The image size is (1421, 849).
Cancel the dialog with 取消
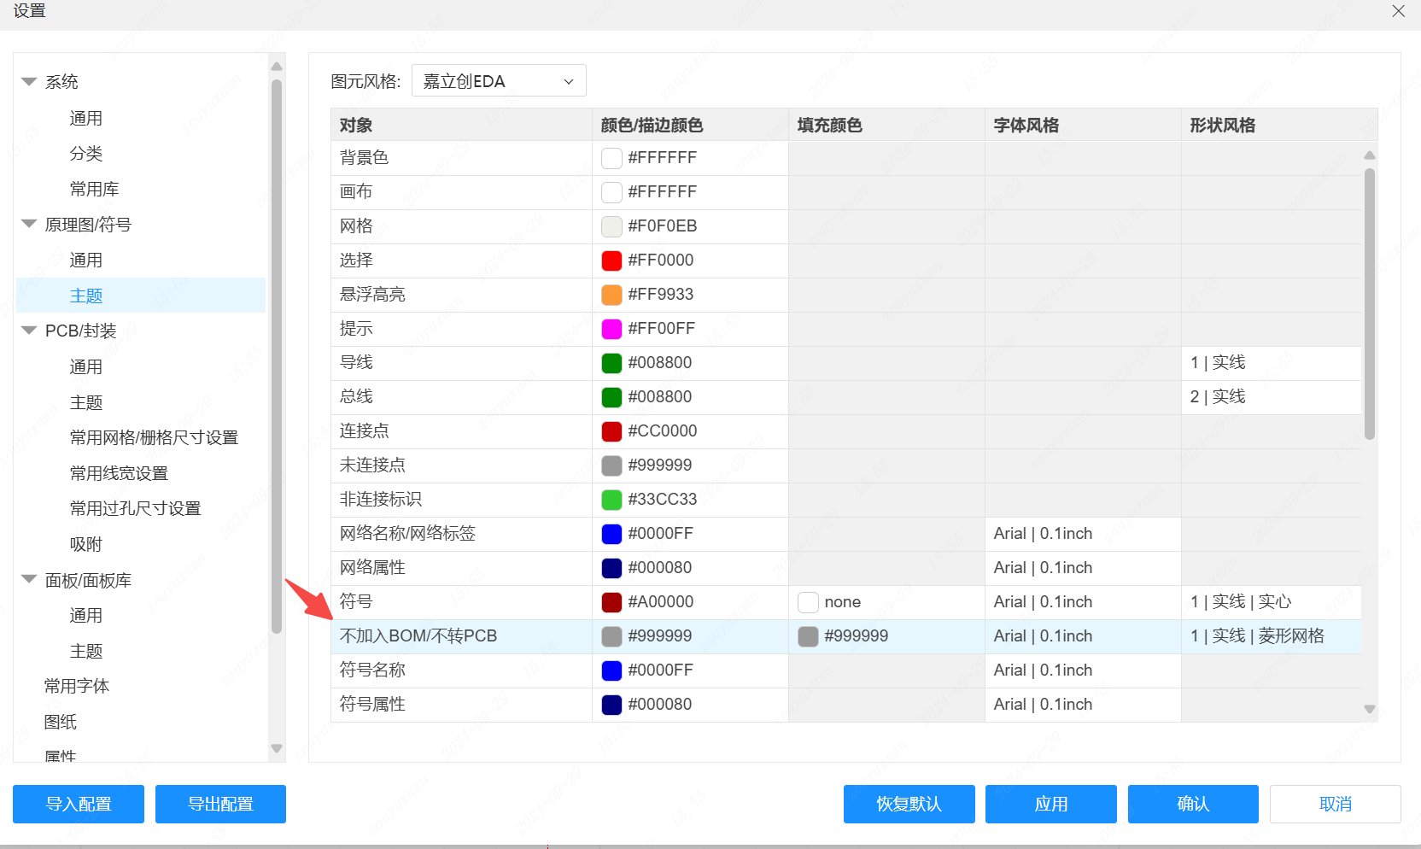1335,804
